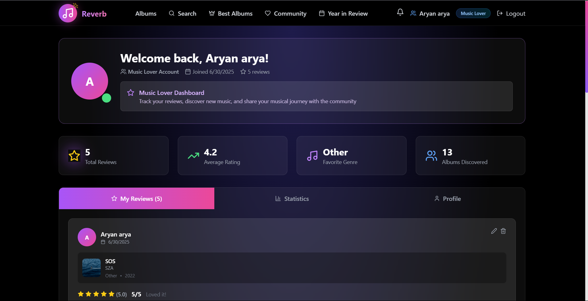Open Year in Review
The image size is (588, 301).
coord(343,14)
